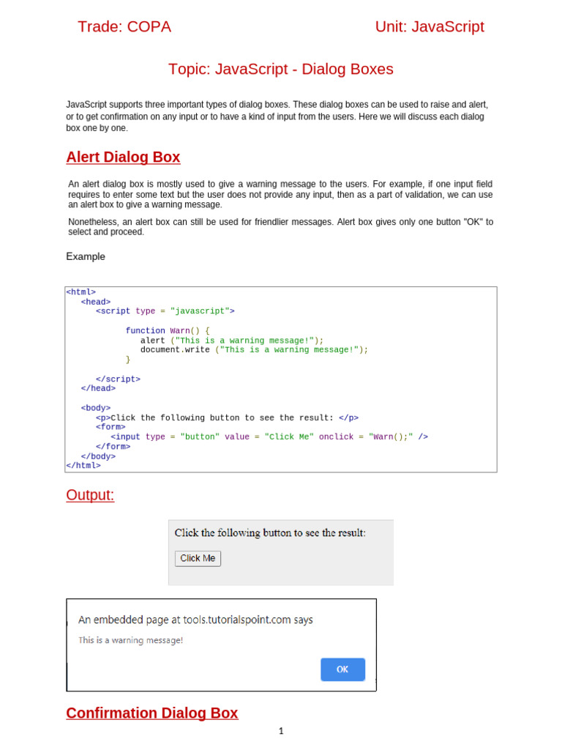Click the paragraph starting 'An alert dialog box is mostly'

click(x=280, y=194)
